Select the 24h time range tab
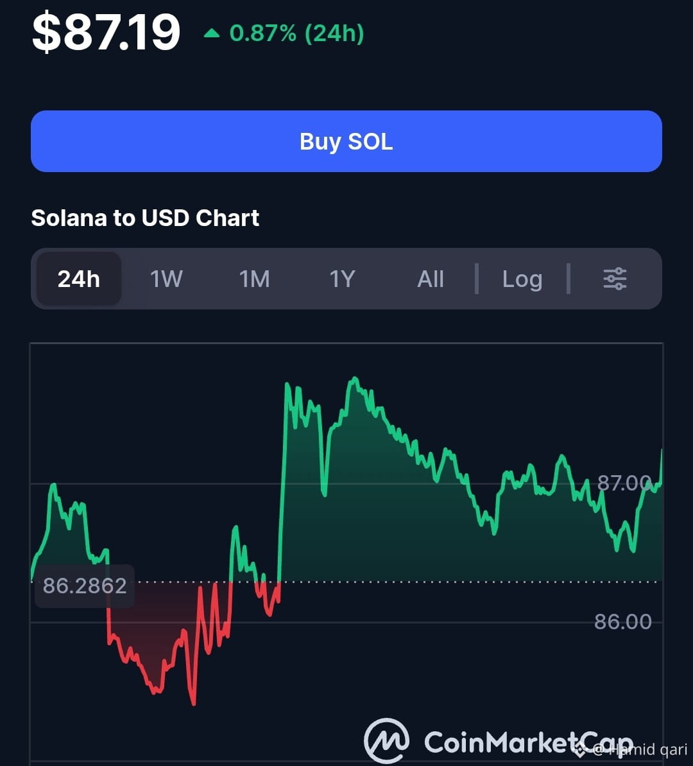Screen dimensions: 693x766 [x=79, y=279]
